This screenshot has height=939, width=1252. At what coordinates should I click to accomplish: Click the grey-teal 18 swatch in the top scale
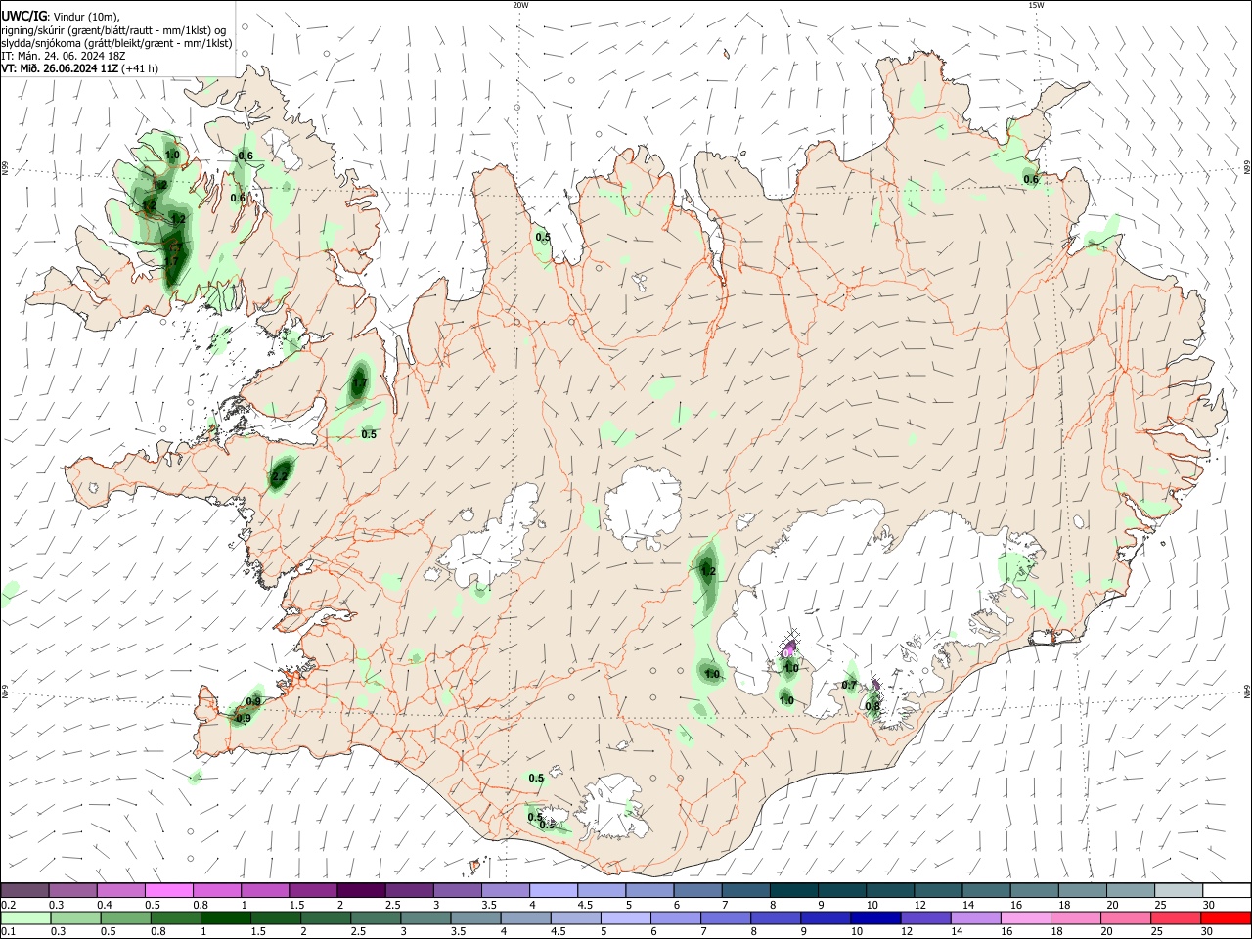pos(1084,890)
